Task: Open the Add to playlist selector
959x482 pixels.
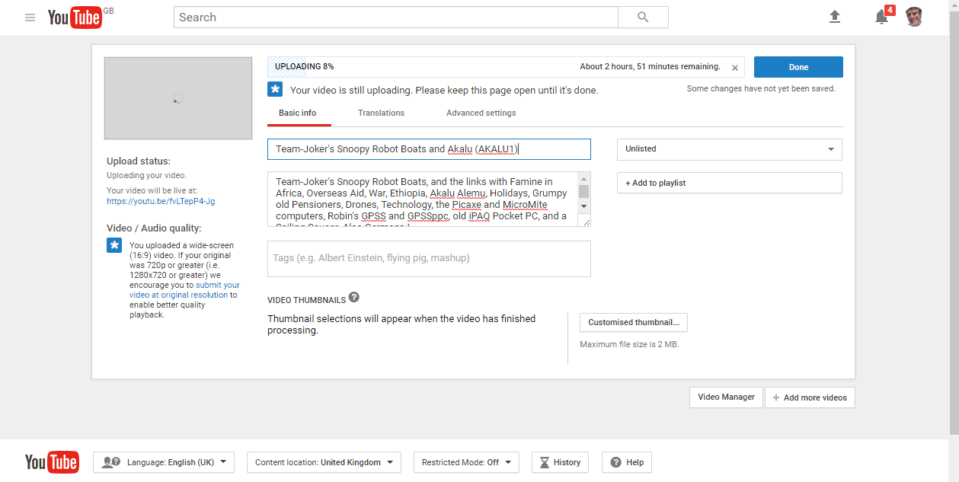Action: tap(730, 183)
